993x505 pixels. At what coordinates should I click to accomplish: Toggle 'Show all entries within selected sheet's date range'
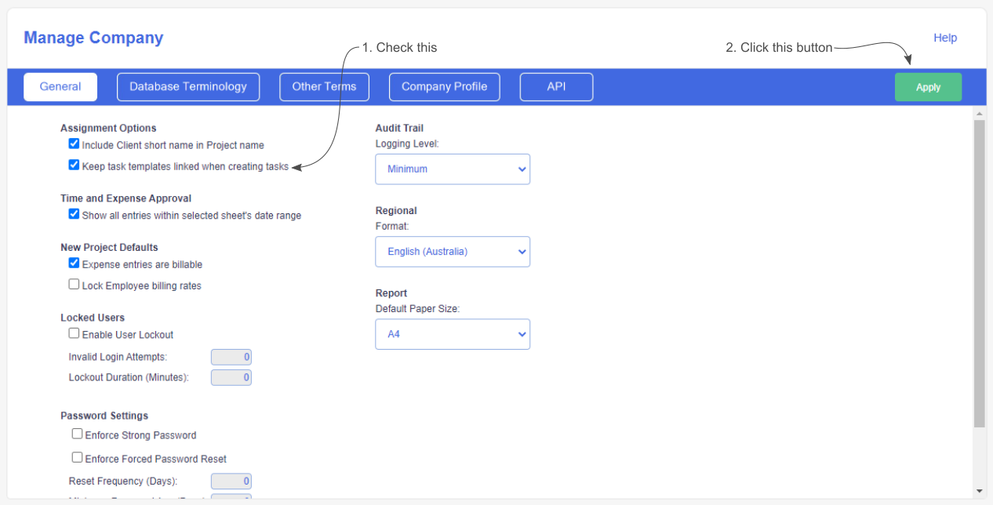tap(74, 213)
